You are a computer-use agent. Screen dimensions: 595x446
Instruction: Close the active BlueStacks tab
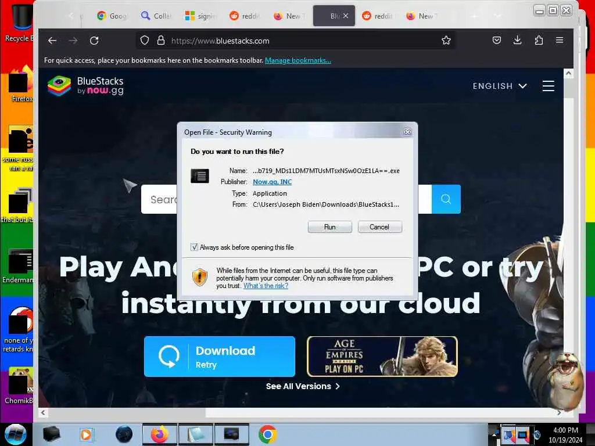point(345,16)
